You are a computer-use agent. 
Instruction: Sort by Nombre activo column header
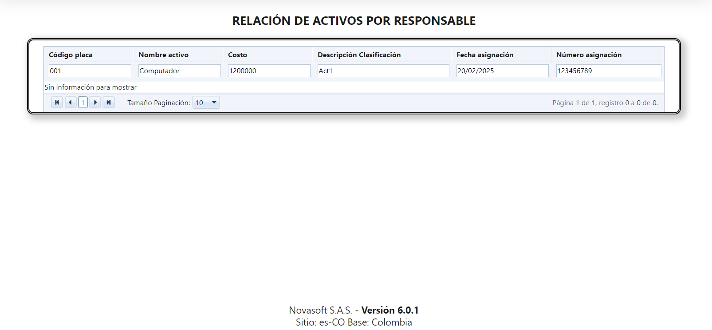tap(163, 55)
